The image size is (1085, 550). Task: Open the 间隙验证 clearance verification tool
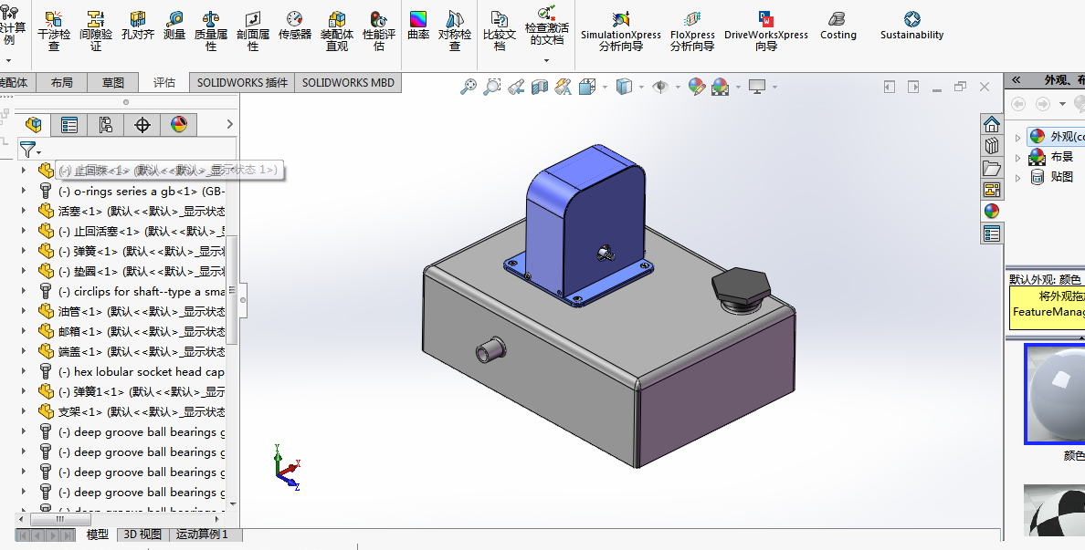pyautogui.click(x=96, y=32)
